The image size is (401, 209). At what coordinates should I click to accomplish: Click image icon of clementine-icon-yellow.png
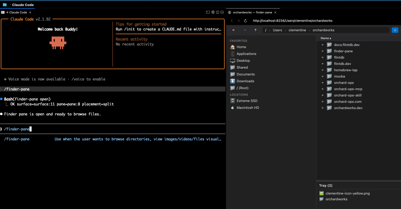click(321, 193)
